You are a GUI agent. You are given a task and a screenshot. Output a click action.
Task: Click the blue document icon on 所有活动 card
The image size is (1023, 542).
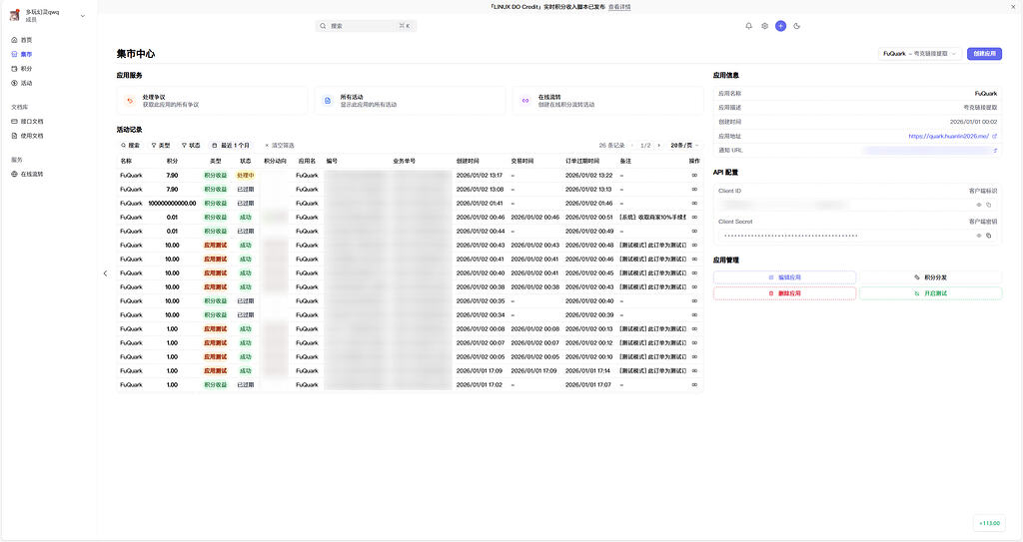point(328,101)
